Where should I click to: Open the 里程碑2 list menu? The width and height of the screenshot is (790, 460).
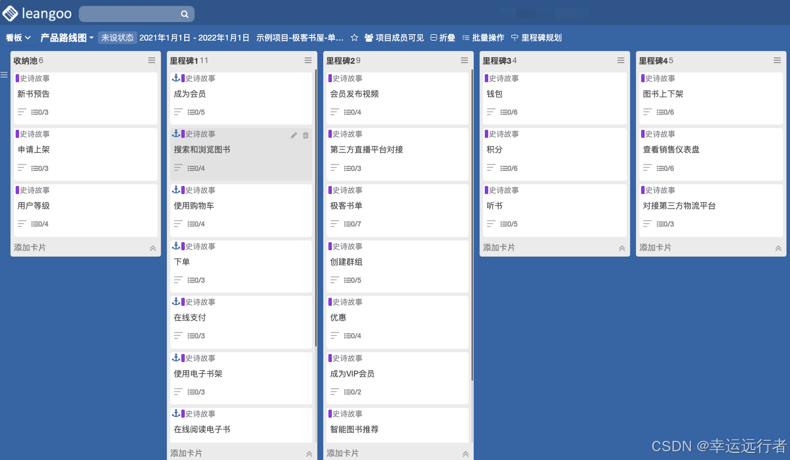[465, 60]
